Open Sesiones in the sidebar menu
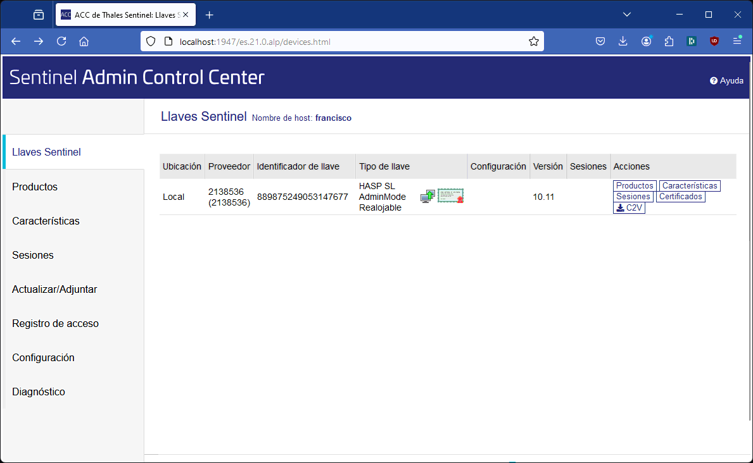This screenshot has height=463, width=753. point(33,255)
